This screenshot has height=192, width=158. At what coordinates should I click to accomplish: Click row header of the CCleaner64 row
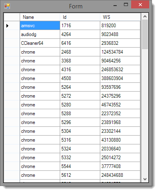[x=12, y=43]
